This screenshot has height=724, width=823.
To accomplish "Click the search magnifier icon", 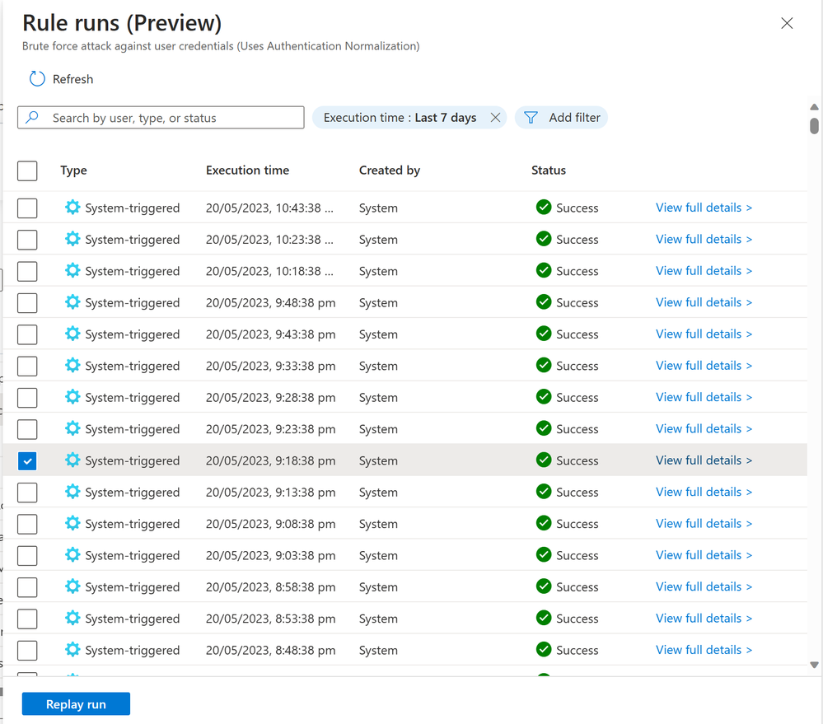I will pyautogui.click(x=32, y=117).
